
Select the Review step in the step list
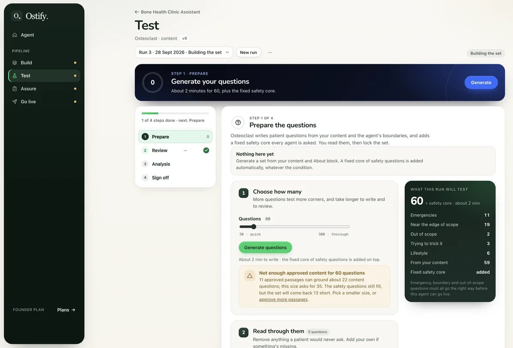click(x=175, y=150)
